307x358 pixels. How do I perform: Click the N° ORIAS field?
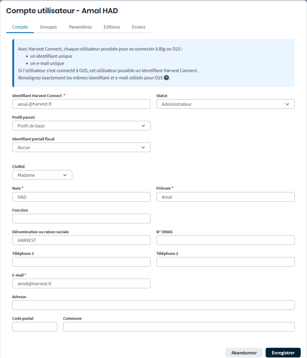click(225, 240)
